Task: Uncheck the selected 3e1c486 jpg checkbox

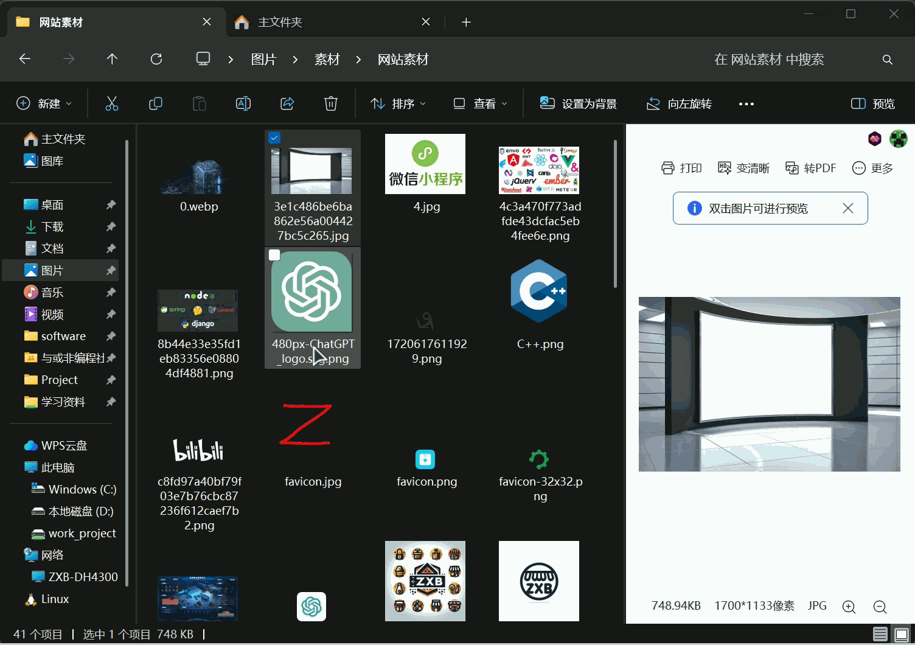Action: coord(274,138)
